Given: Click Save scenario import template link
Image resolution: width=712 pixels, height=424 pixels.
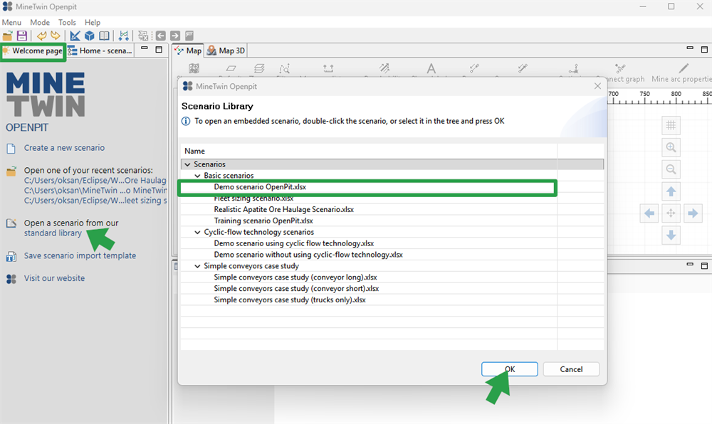Looking at the screenshot, I should point(80,256).
